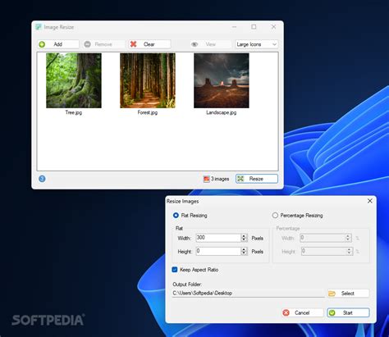This screenshot has height=337, width=389.
Task: Click the Flat Height input field
Action: pos(218,251)
